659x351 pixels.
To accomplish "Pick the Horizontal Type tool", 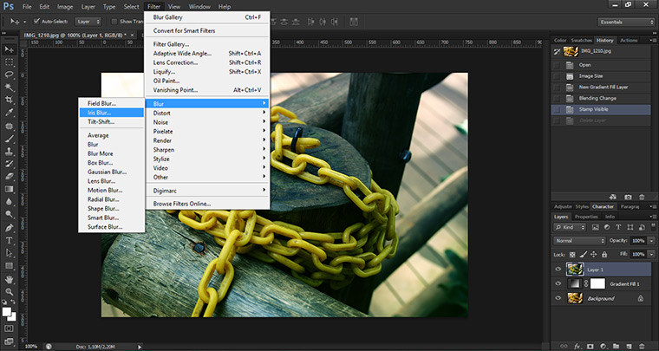I will (9, 240).
